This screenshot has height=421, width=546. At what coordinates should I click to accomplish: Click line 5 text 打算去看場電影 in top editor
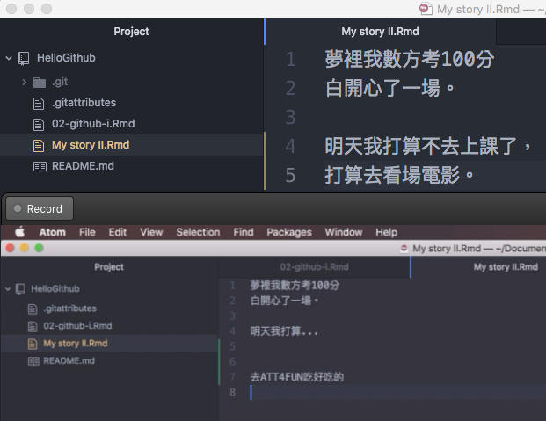click(399, 175)
